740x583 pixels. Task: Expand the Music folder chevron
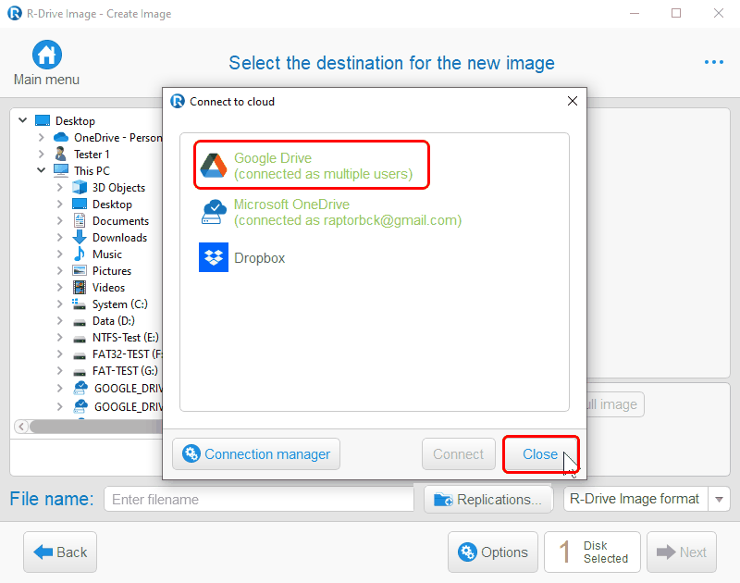point(59,254)
